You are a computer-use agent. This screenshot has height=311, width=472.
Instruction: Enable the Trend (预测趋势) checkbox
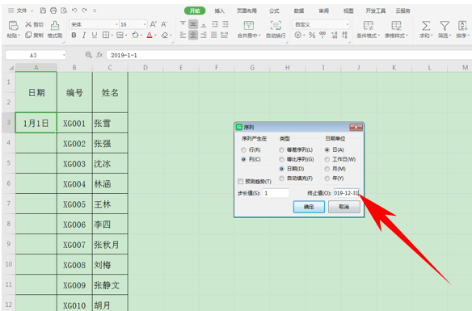click(241, 182)
